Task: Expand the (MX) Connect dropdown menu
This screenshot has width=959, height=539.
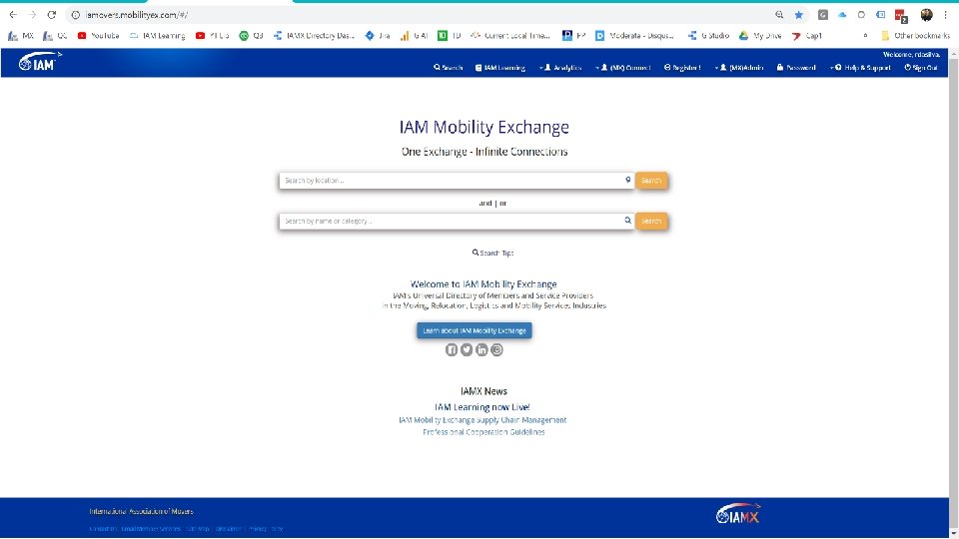Action: 622,68
